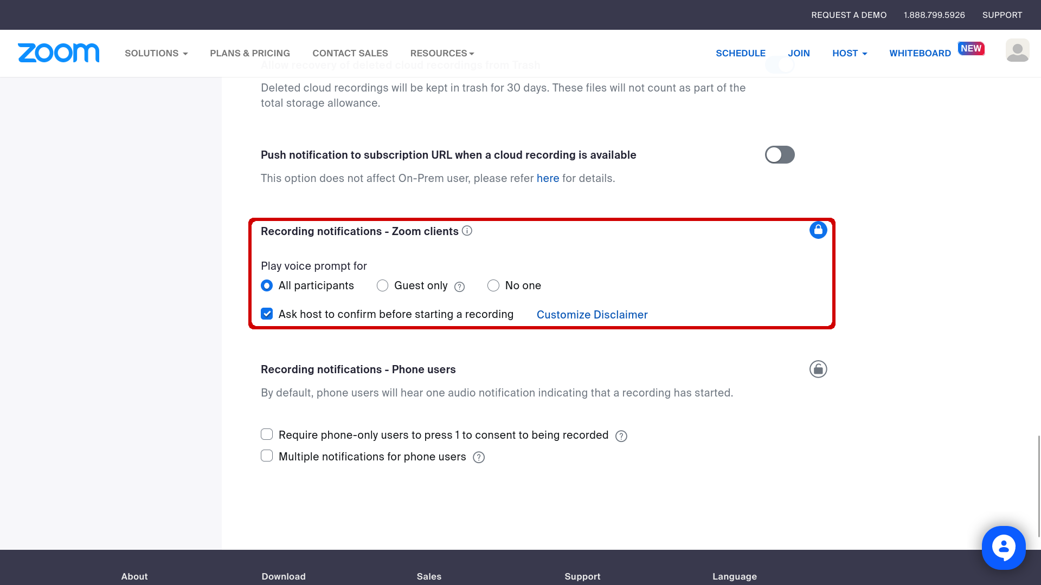Select the Guest only radio button
Image resolution: width=1041 pixels, height=585 pixels.
click(x=383, y=285)
